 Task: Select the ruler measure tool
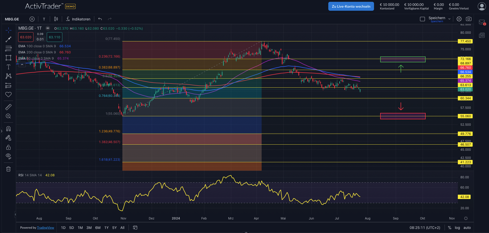[x=8, y=107]
